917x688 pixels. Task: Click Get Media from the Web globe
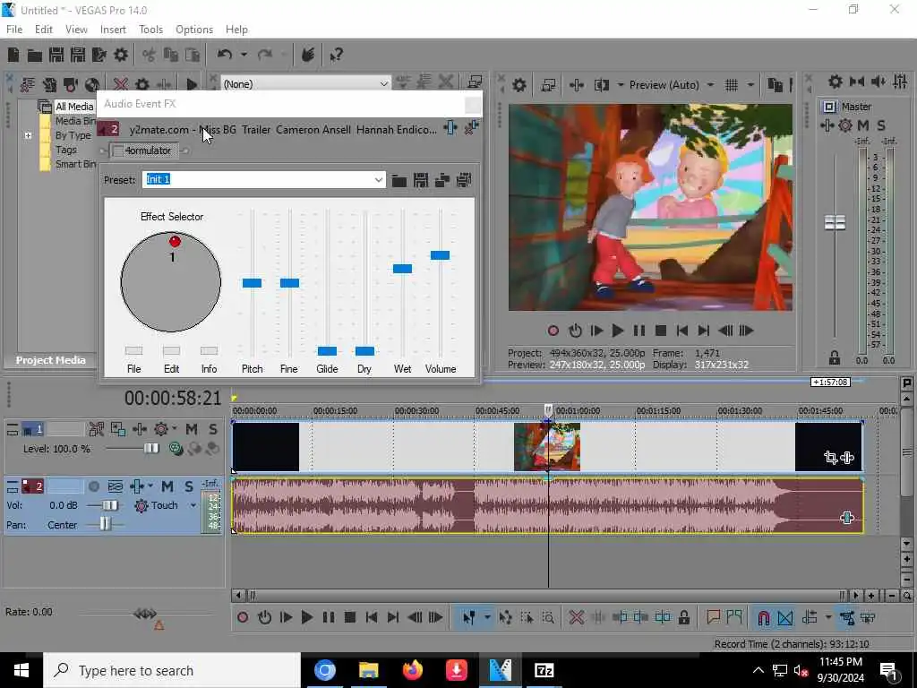click(x=92, y=84)
